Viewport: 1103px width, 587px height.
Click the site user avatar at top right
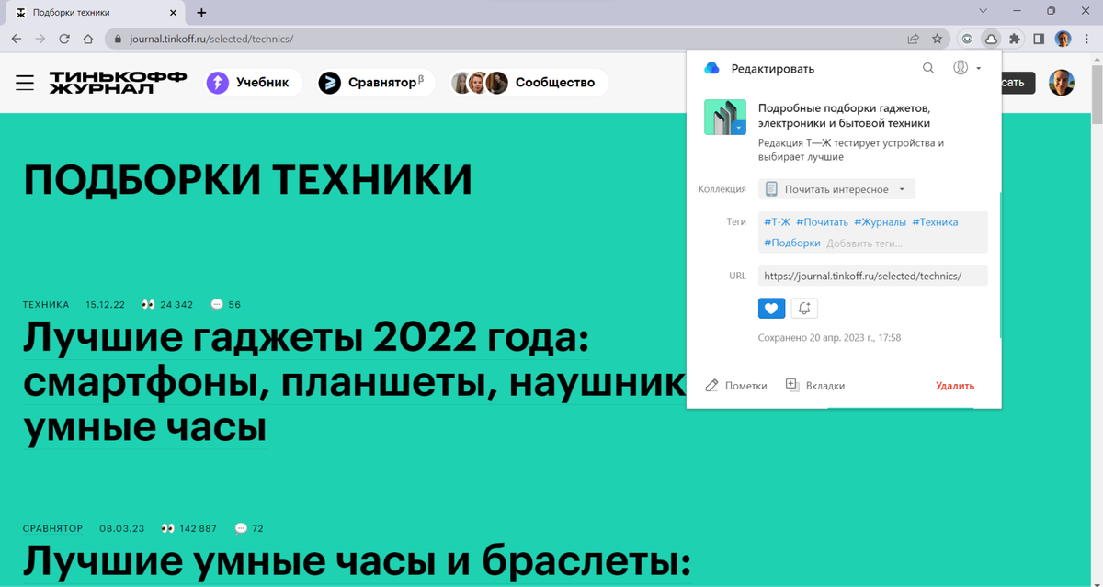tap(1063, 83)
